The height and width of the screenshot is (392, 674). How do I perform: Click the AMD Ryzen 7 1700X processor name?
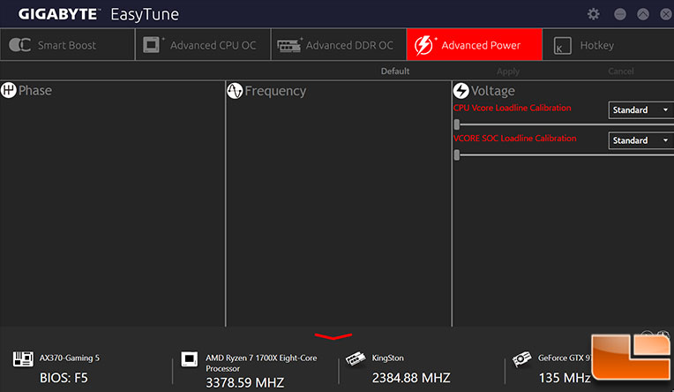pos(261,363)
